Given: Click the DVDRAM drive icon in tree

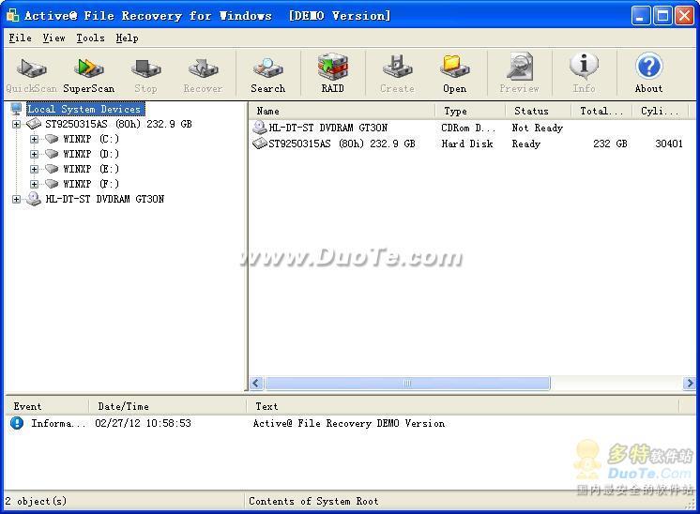Looking at the screenshot, I should [34, 199].
